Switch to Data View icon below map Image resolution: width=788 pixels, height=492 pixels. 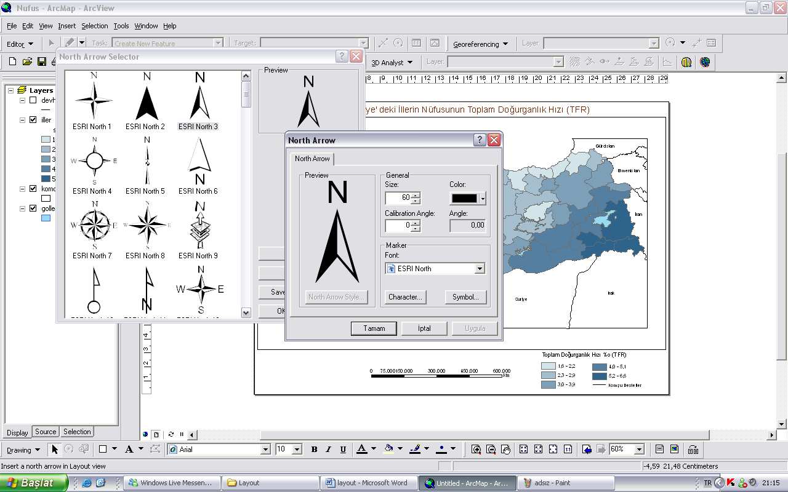146,434
